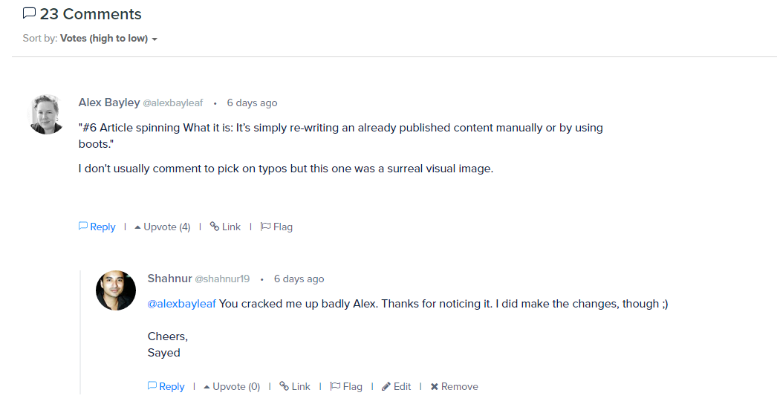Click Alex Bayley's profile avatar
Image resolution: width=777 pixels, height=410 pixels.
(46, 114)
